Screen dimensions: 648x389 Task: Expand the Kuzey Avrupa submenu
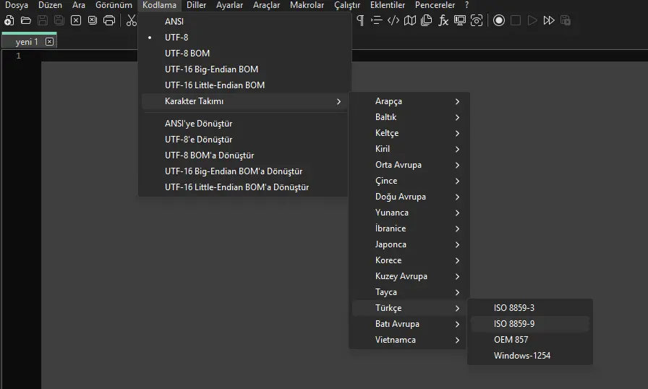pyautogui.click(x=409, y=276)
